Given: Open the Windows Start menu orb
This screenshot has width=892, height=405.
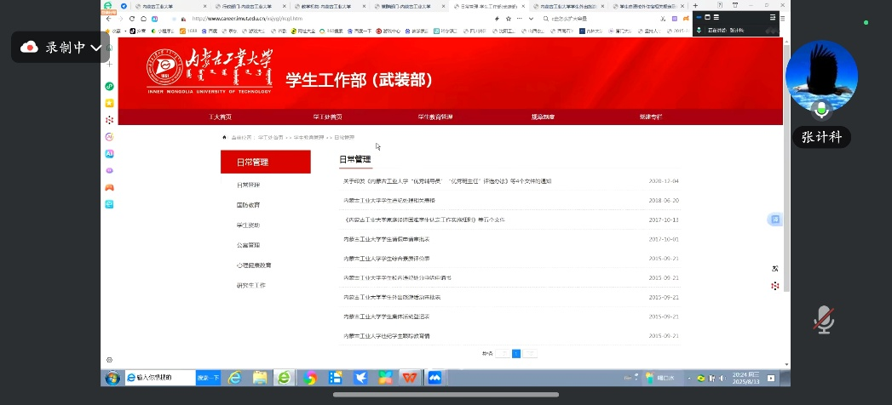Looking at the screenshot, I should (x=112, y=377).
